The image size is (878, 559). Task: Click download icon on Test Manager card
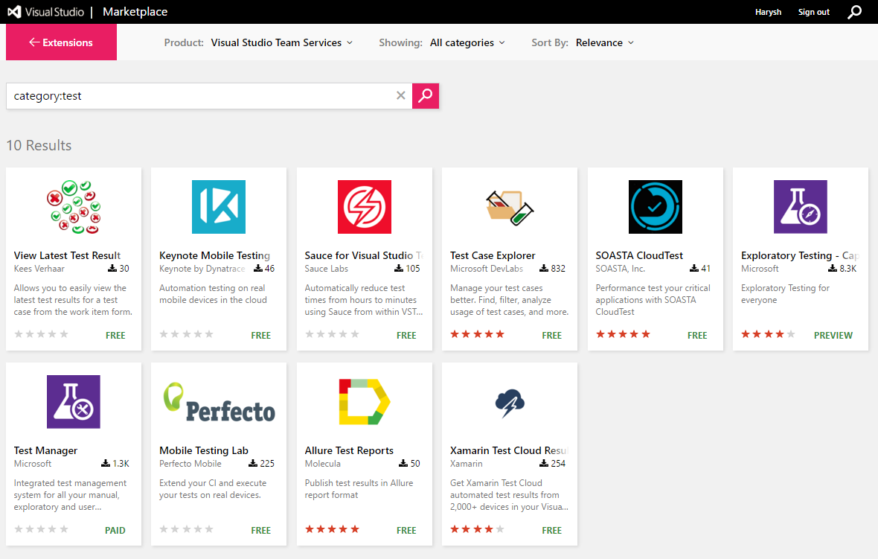click(105, 463)
